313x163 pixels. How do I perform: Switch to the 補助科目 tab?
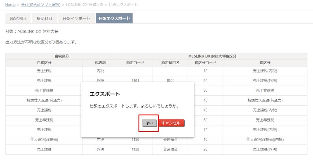tap(44, 18)
